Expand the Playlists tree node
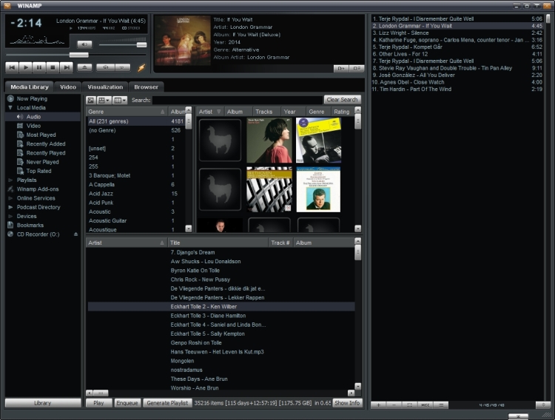 click(10, 180)
